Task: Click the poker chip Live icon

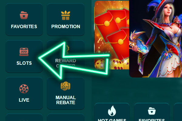Action: 24,89
